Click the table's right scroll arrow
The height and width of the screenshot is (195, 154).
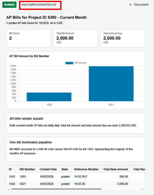tap(143, 189)
